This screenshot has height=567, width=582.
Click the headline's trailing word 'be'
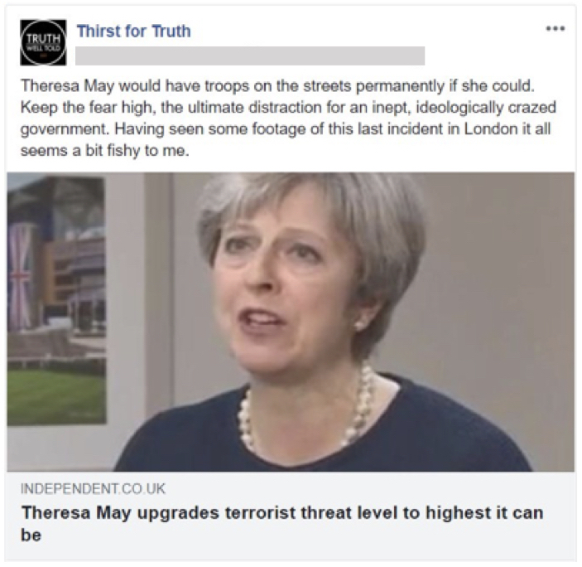click(x=31, y=535)
